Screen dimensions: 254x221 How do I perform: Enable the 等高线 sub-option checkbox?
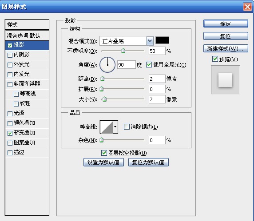pos(16,94)
